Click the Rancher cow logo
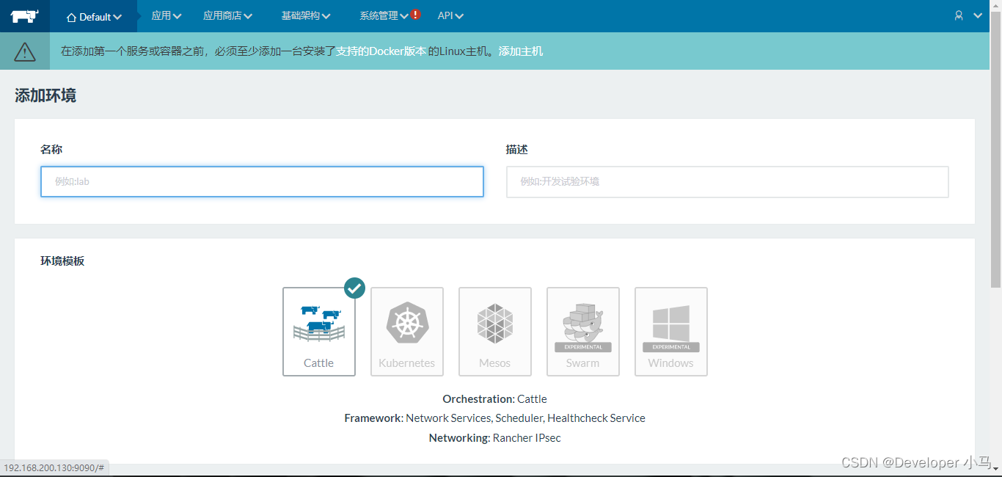 tap(24, 16)
